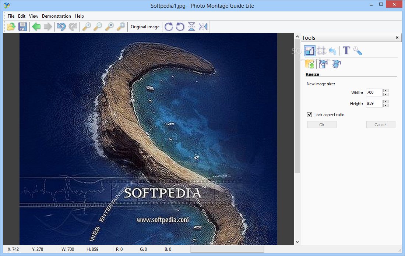Decrease the Height value with the down arrow
The height and width of the screenshot is (256, 405).
click(385, 105)
